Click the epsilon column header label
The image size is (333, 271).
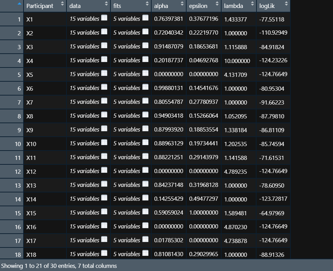pyautogui.click(x=198, y=6)
